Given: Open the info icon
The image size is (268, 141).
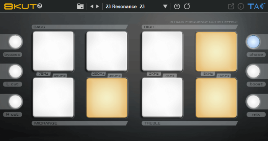Looking at the screenshot, I should [x=241, y=7].
